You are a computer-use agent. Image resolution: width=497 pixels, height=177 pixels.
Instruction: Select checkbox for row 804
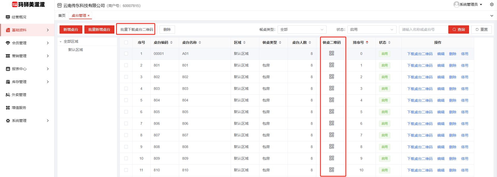(x=126, y=100)
